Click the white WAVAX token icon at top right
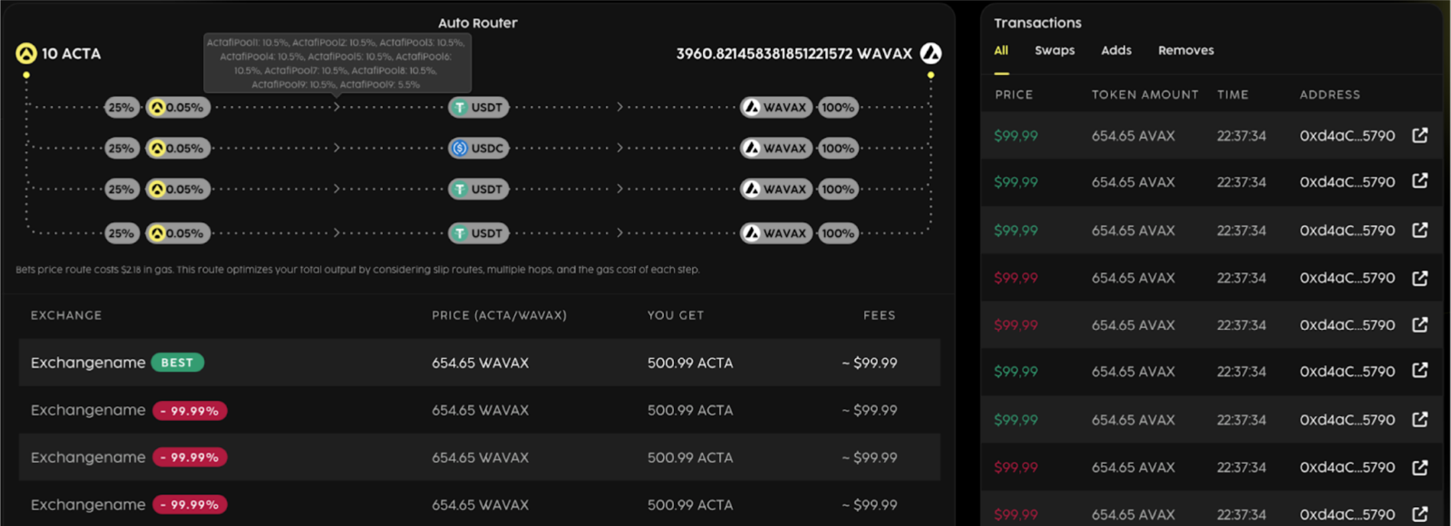 (x=930, y=53)
